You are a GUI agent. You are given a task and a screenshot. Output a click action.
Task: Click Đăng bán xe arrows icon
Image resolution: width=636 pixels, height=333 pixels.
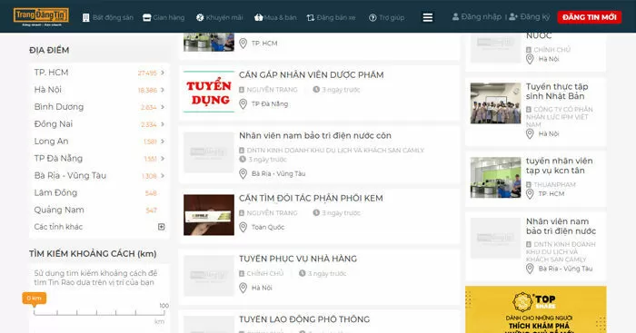pos(311,18)
